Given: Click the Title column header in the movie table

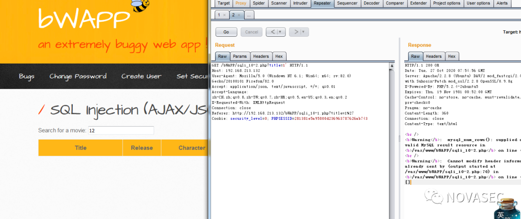Looking at the screenshot, I should tap(81, 148).
